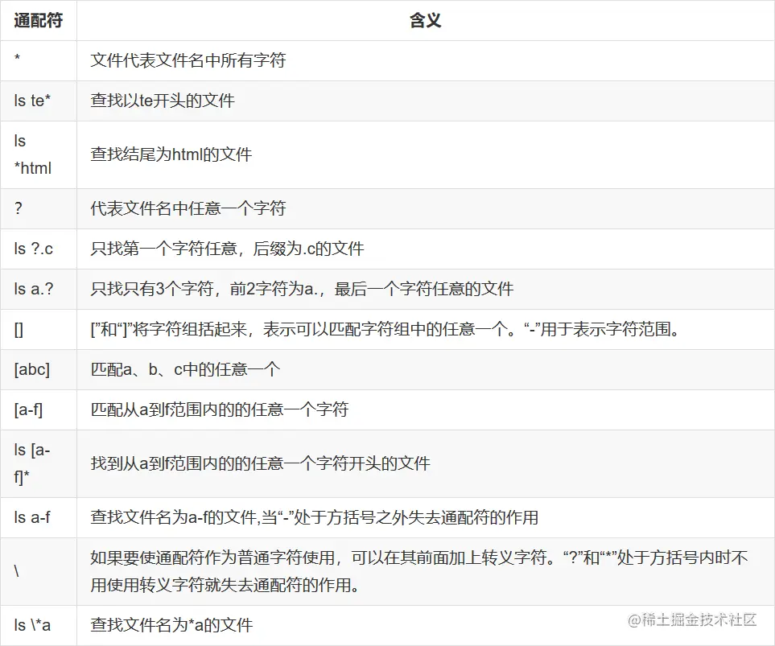
Task: Click the 'ls ?.c' command cell
Action: tap(39, 249)
